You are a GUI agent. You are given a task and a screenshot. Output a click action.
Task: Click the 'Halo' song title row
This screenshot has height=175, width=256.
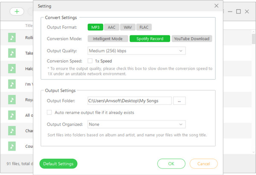pyautogui.click(x=29, y=69)
